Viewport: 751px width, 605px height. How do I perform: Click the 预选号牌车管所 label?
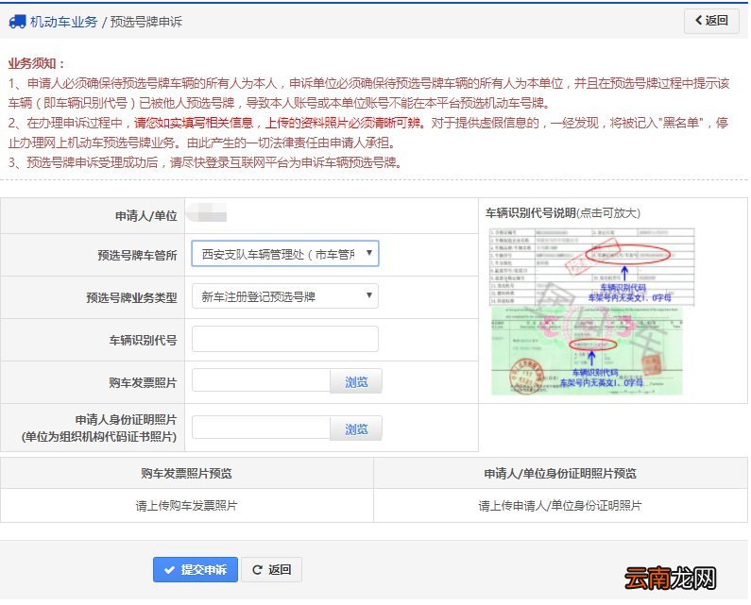click(138, 255)
